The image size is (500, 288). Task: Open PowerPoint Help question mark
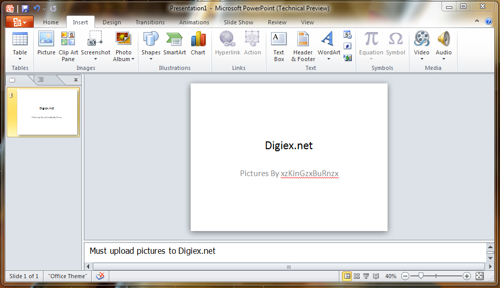[488, 21]
